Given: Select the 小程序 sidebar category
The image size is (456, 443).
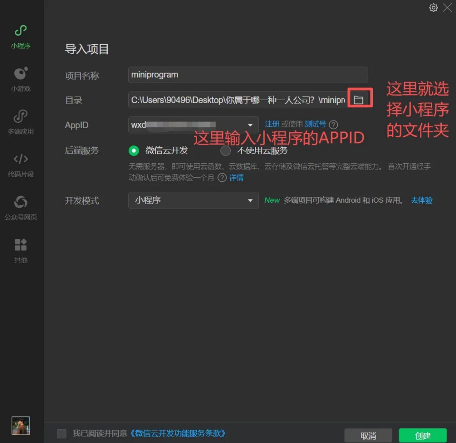Looking at the screenshot, I should tap(20, 37).
